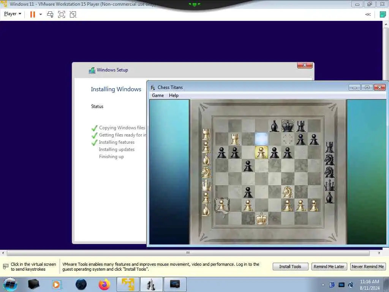Select the white pawn on g2
This screenshot has height=292, width=389.
point(301,206)
